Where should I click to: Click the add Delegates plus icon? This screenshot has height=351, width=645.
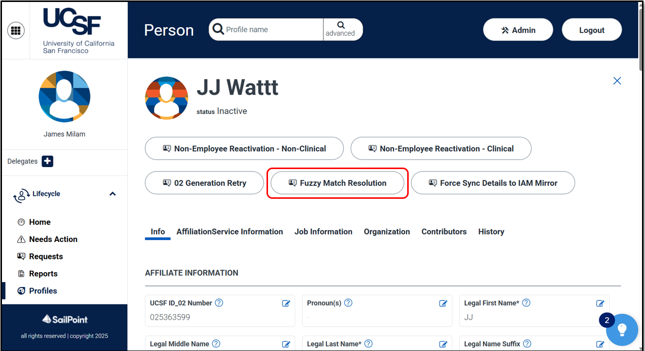(x=48, y=161)
